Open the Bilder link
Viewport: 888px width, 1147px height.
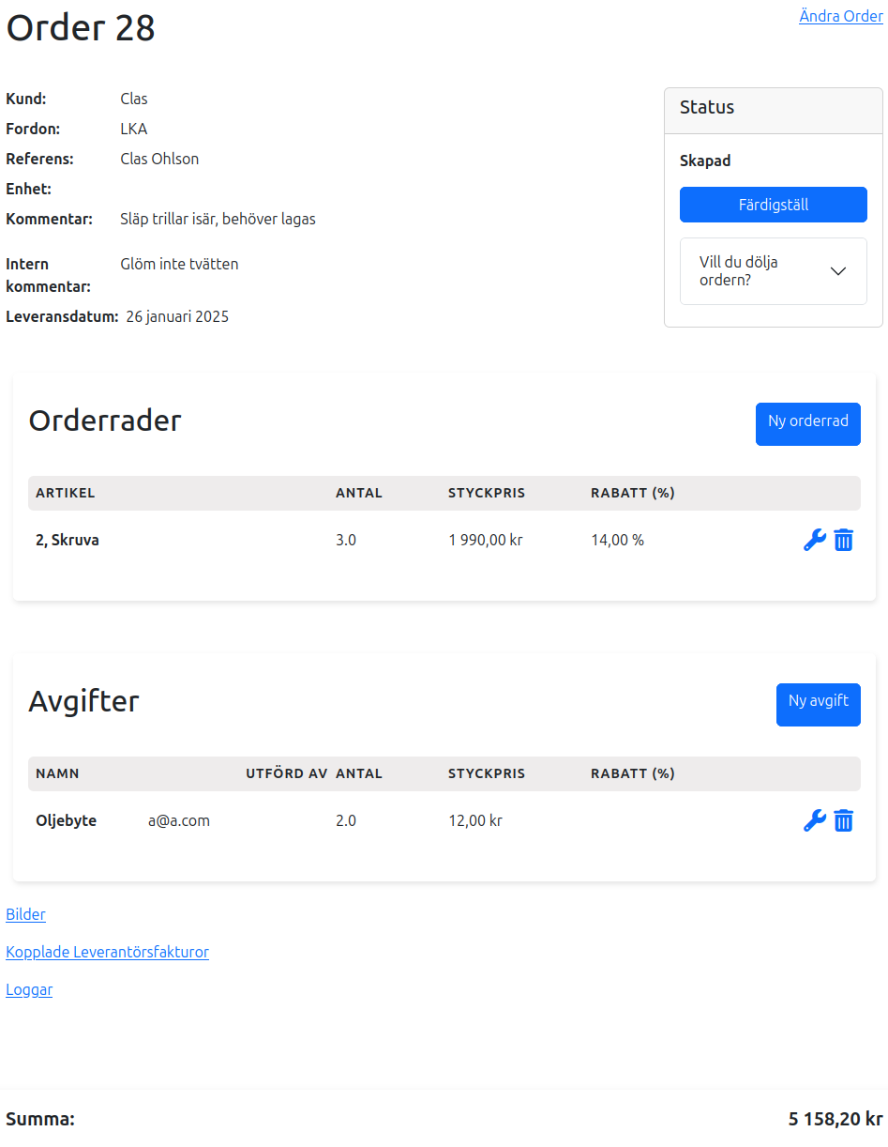pos(25,914)
